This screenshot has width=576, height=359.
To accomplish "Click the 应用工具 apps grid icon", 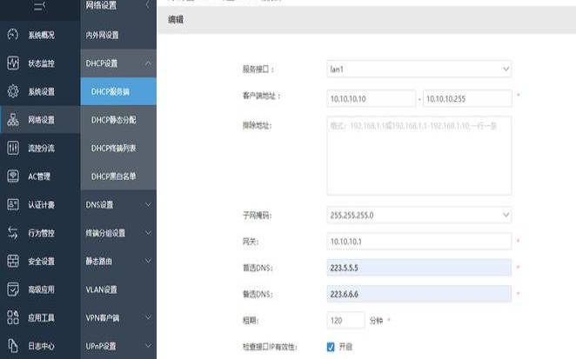I will [x=13, y=317].
